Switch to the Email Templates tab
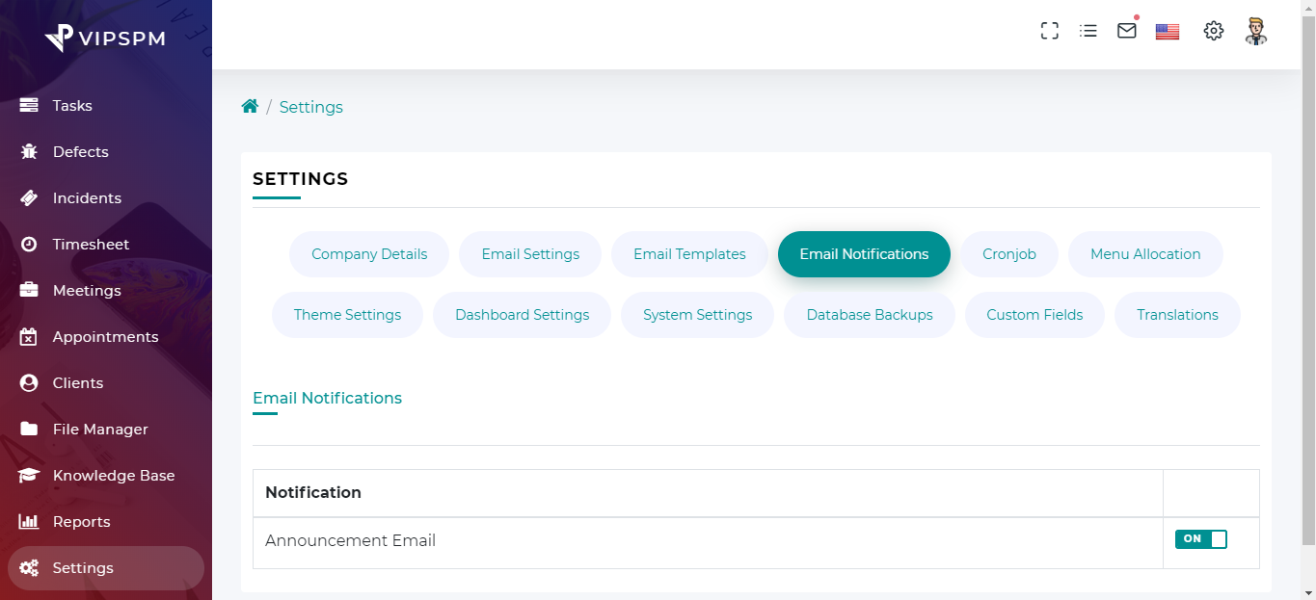The image size is (1316, 600). tap(689, 254)
